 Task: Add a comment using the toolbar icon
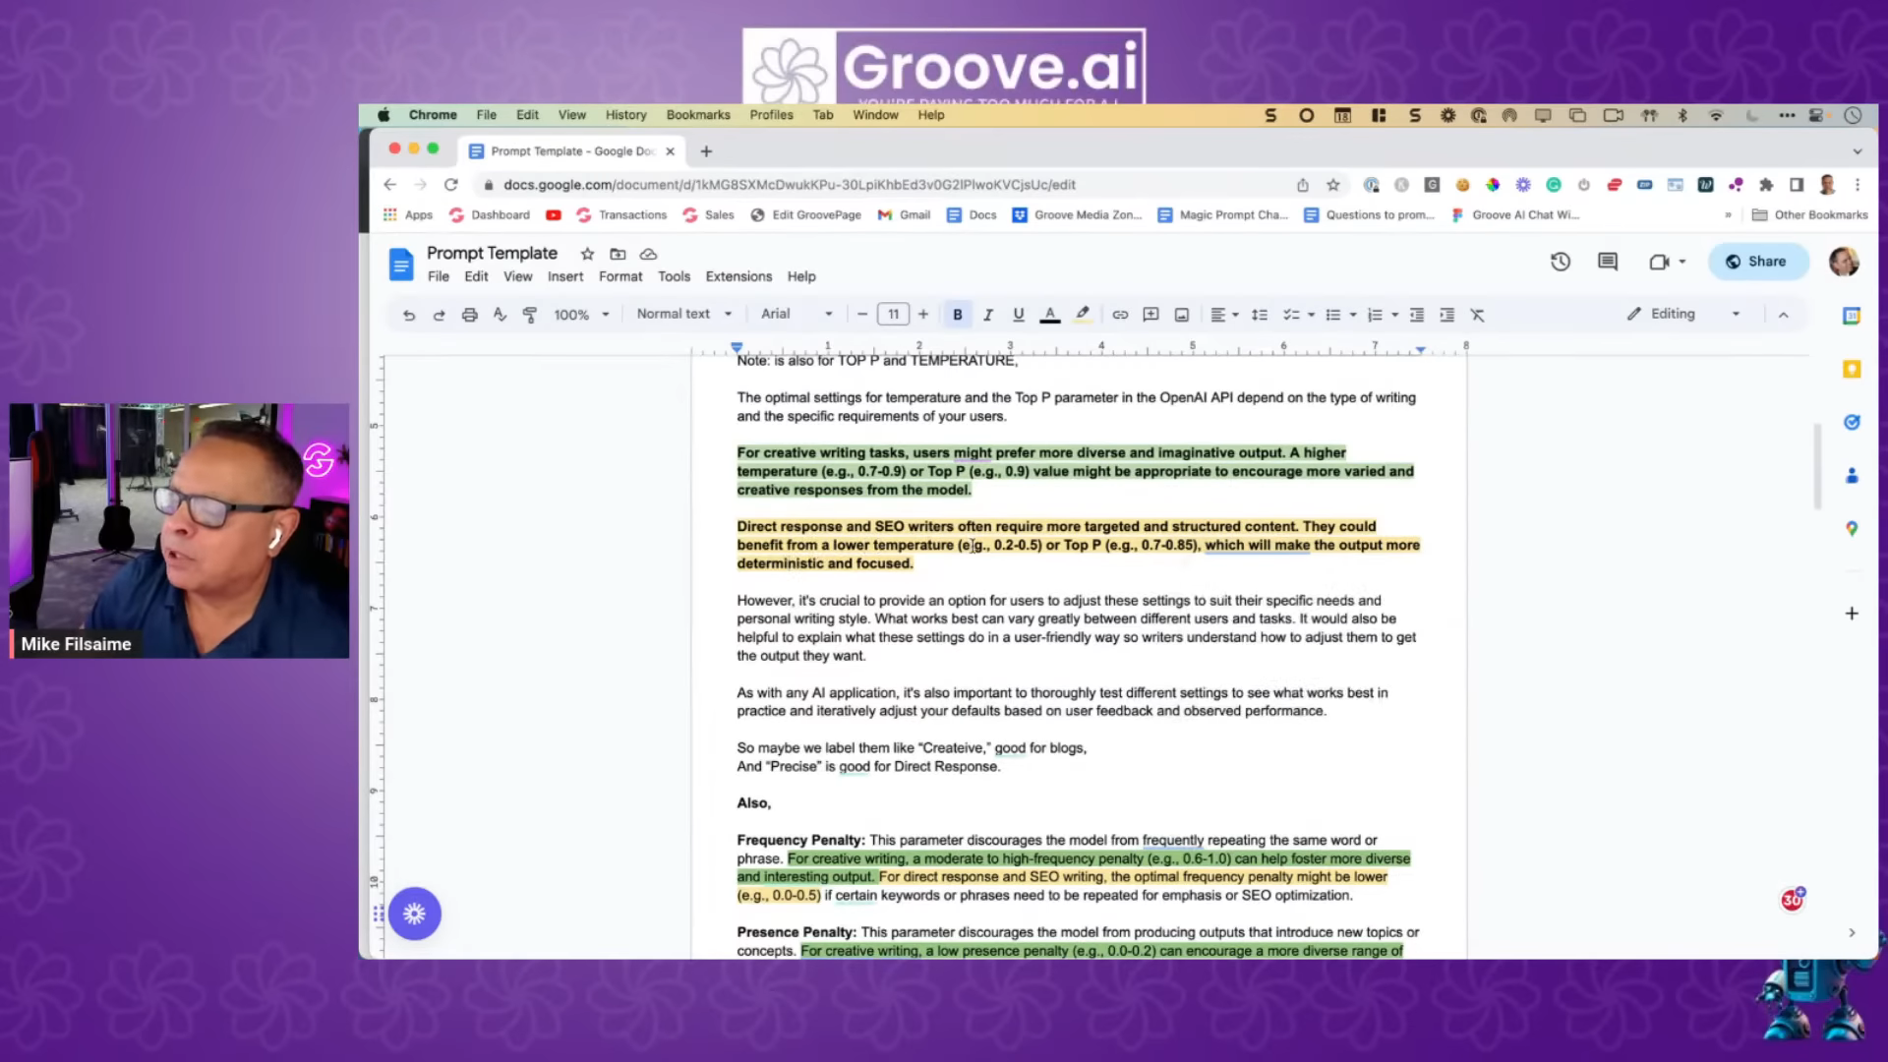pos(1150,315)
